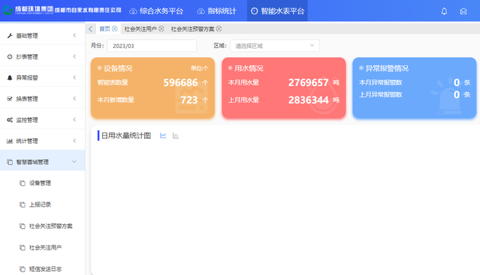Open 上报记录 submenu item
The height and width of the screenshot is (275, 480).
(x=40, y=205)
